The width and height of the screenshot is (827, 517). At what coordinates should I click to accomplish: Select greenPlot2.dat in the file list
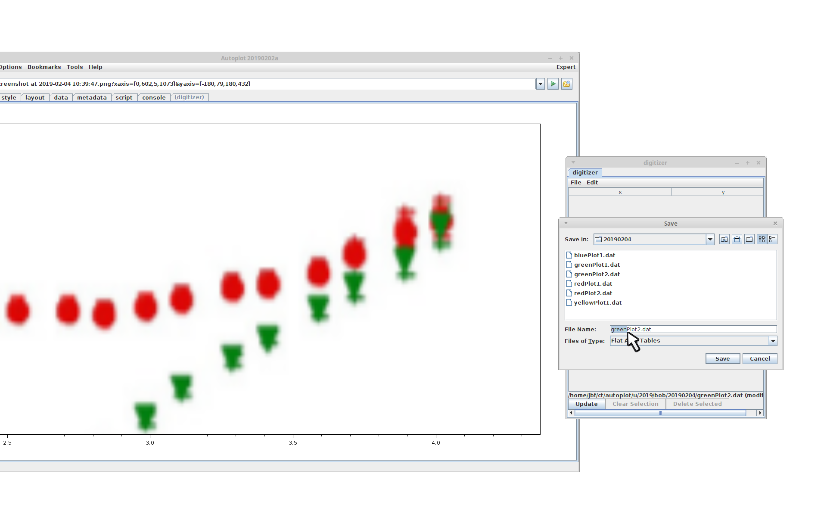pos(593,274)
